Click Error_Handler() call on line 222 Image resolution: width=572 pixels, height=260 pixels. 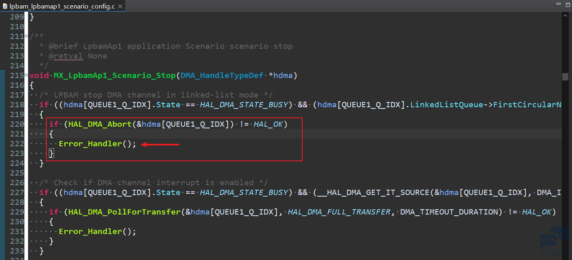coord(98,144)
